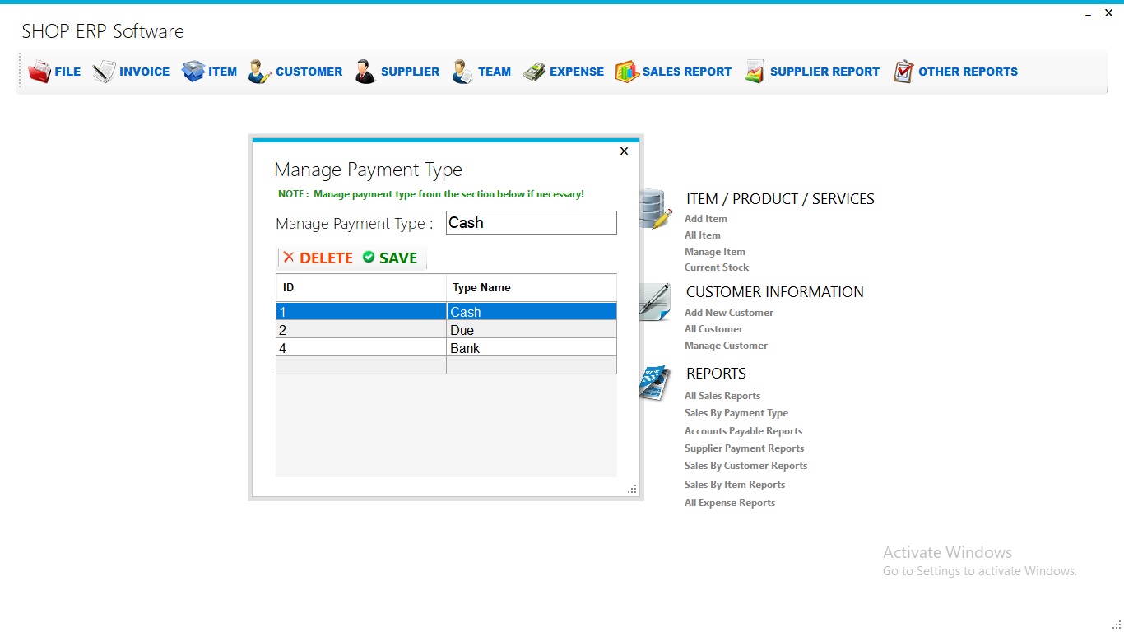Open the SALES REPORT icon
The image size is (1124, 632).
click(627, 71)
